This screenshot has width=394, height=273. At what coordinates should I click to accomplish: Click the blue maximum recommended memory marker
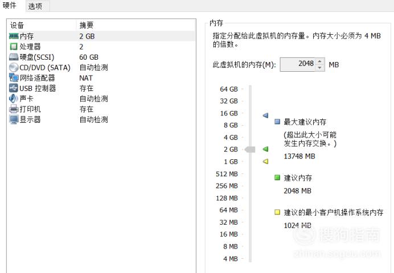(265, 115)
